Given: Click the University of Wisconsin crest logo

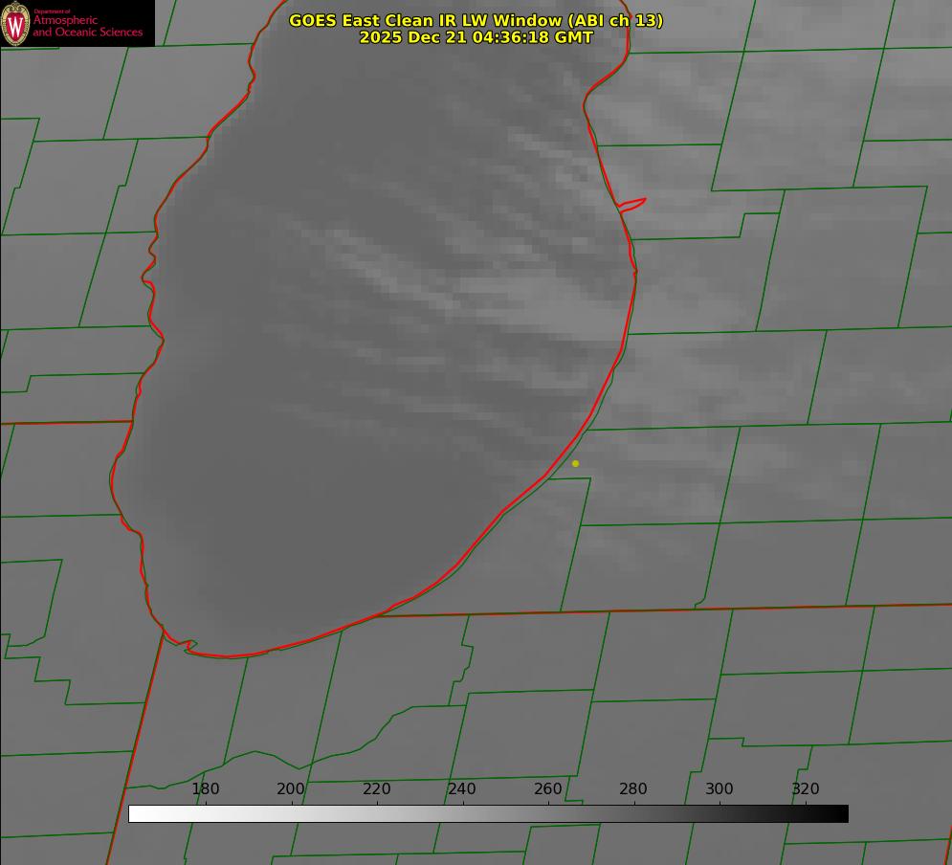Looking at the screenshot, I should [15, 23].
